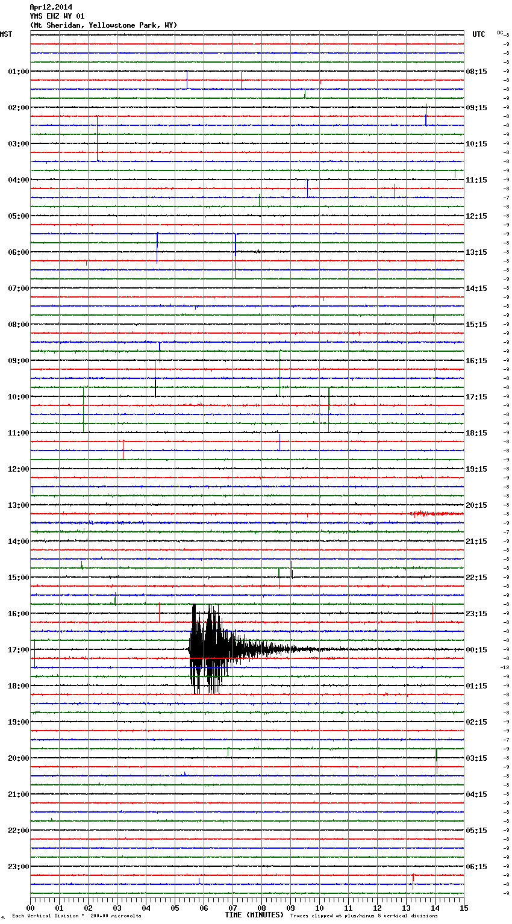
Task: Click the 18:15 UTC time label
Action: (x=476, y=433)
